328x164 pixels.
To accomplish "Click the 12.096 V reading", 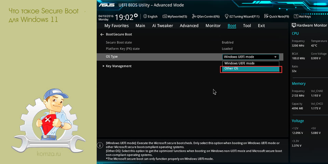I will (297, 133).
